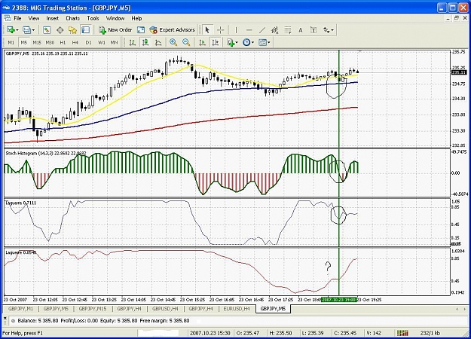471x339 pixels.
Task: Expand the indicators dropdown arrow
Action: point(237,43)
